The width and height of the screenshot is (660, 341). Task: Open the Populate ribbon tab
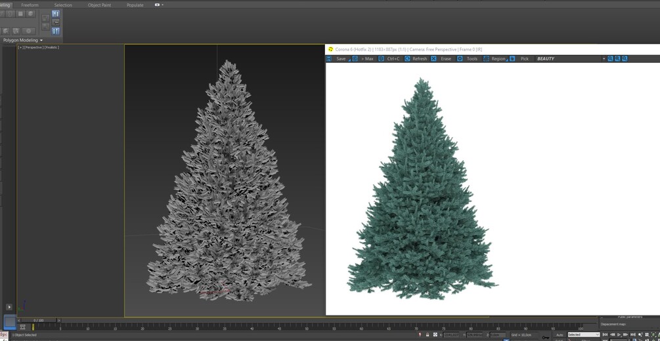(135, 5)
